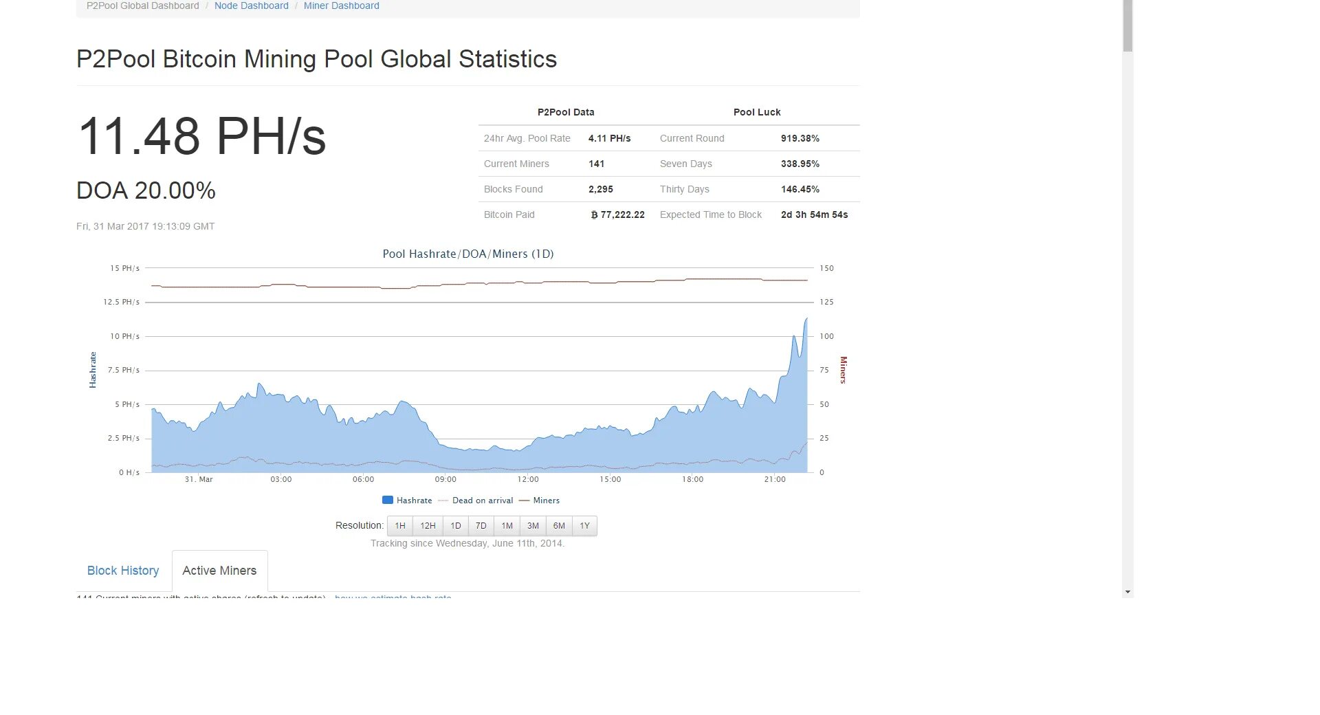Toggle the Dead on arrival series

tap(482, 500)
